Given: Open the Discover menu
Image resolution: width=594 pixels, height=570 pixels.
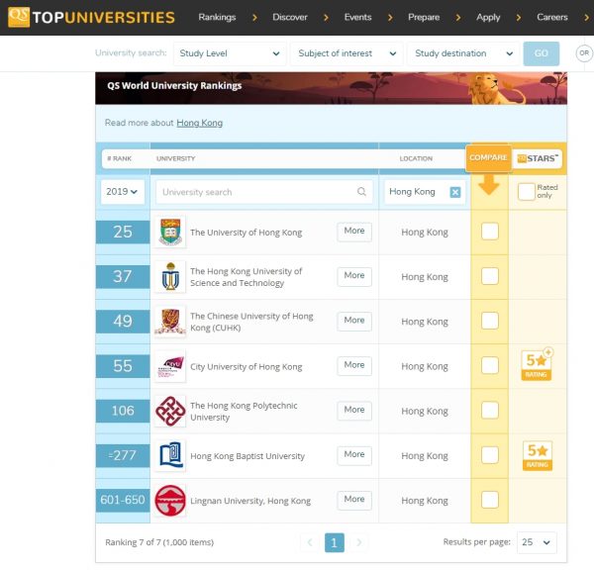Looking at the screenshot, I should tap(290, 17).
